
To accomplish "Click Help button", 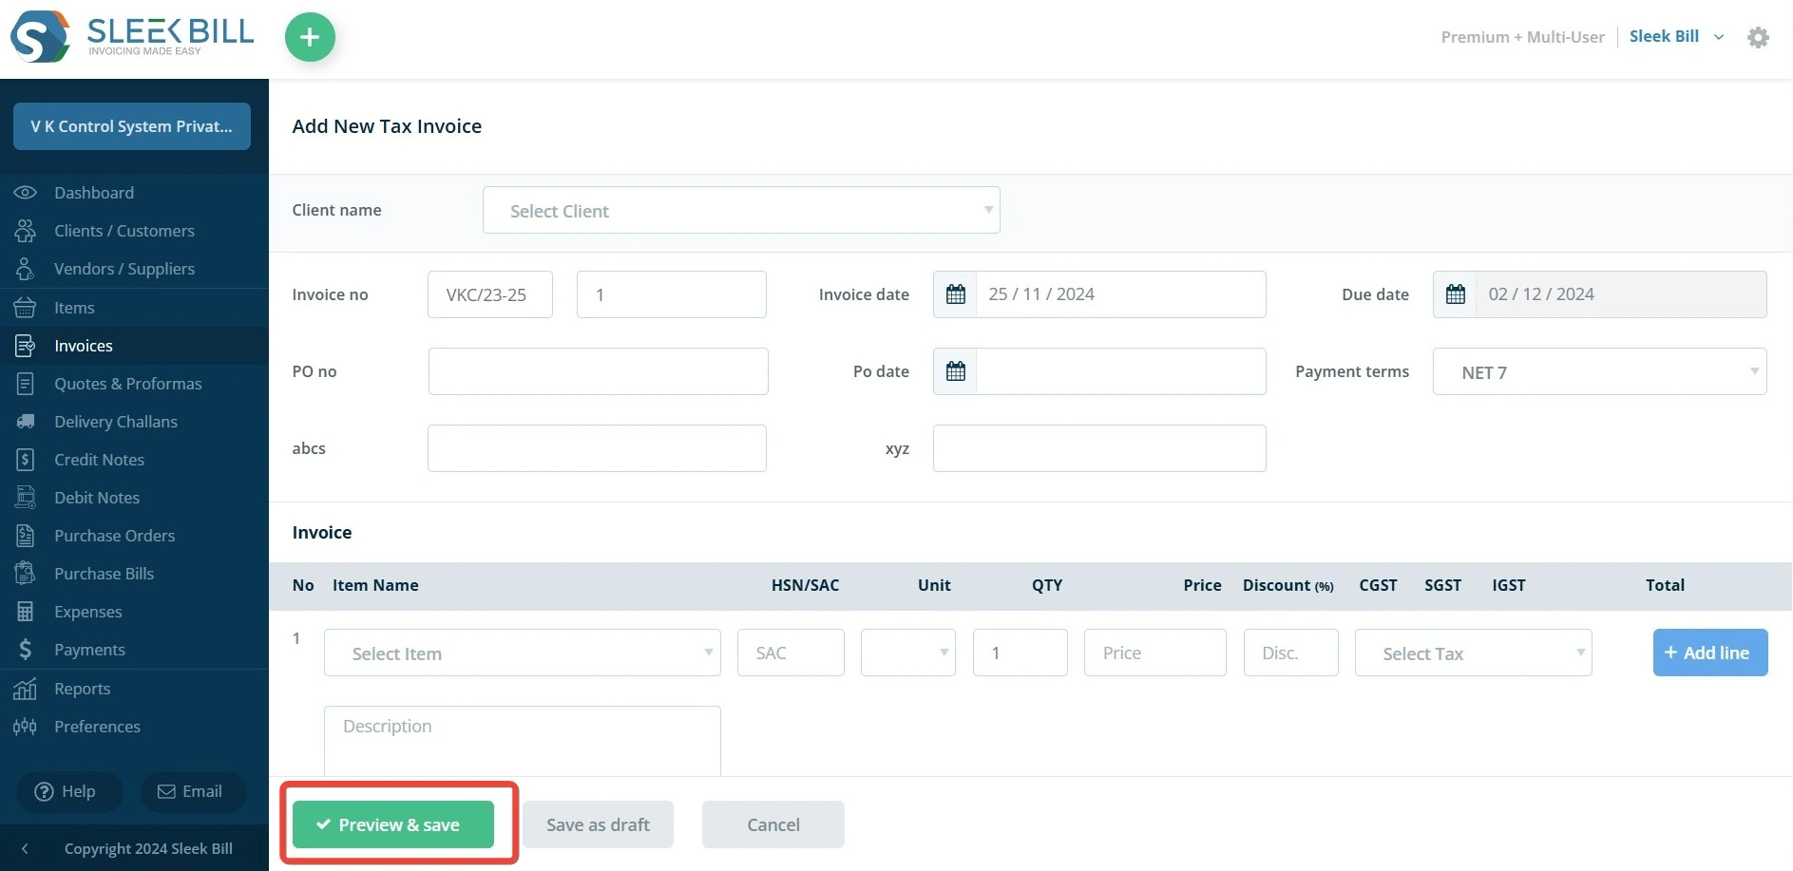I will (x=69, y=791).
